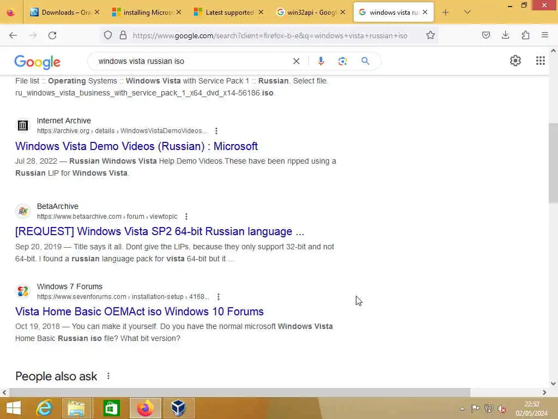Open the Firefox downloads panel
The height and width of the screenshot is (419, 558).
pos(505,35)
